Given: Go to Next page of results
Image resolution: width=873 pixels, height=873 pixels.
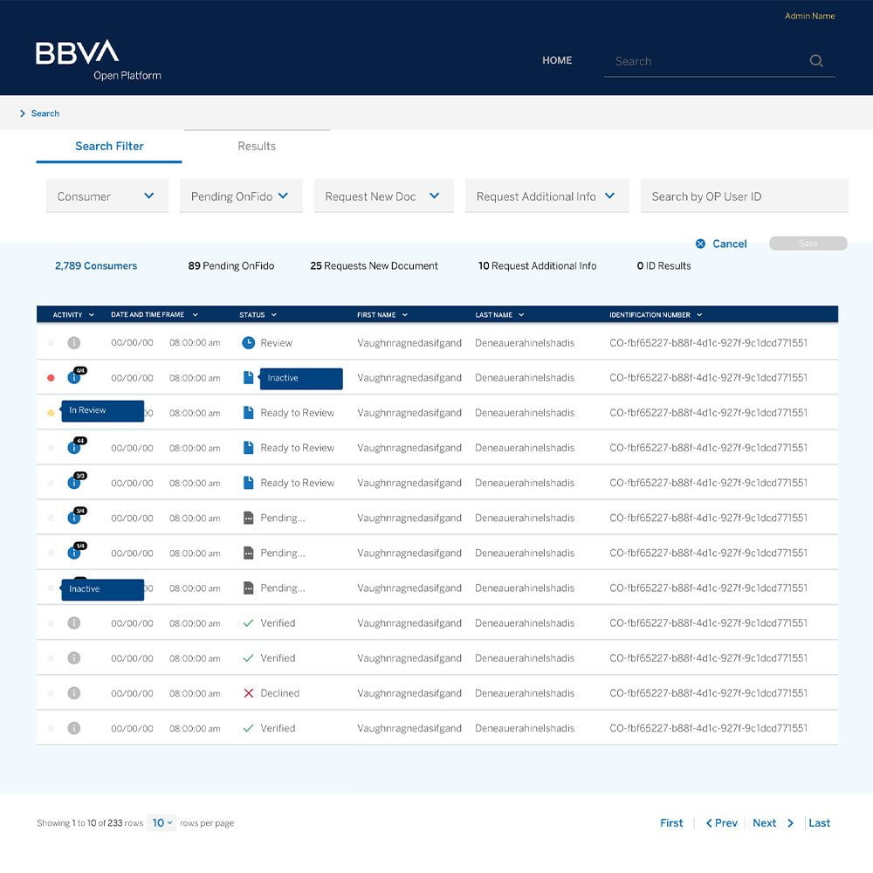Looking at the screenshot, I should tap(773, 823).
